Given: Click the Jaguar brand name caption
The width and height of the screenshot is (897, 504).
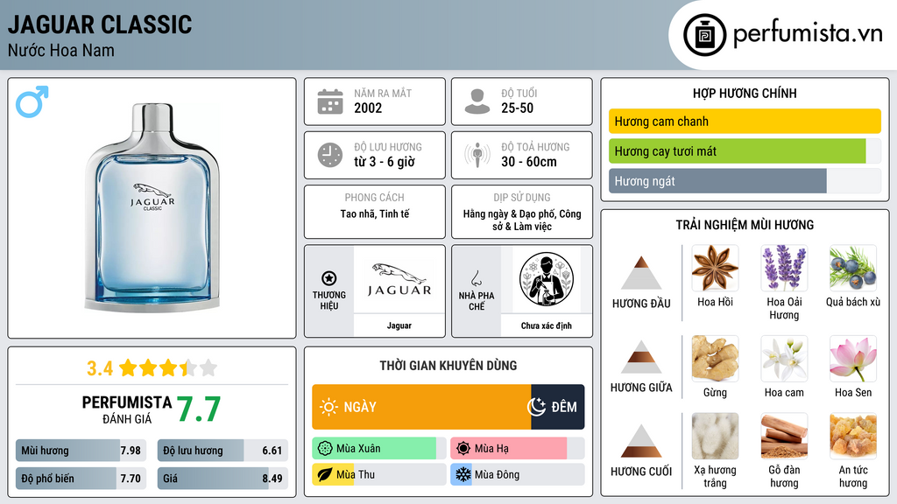Looking at the screenshot, I should click(x=399, y=325).
